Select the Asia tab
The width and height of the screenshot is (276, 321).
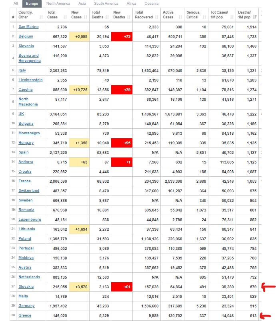coord(82,4)
